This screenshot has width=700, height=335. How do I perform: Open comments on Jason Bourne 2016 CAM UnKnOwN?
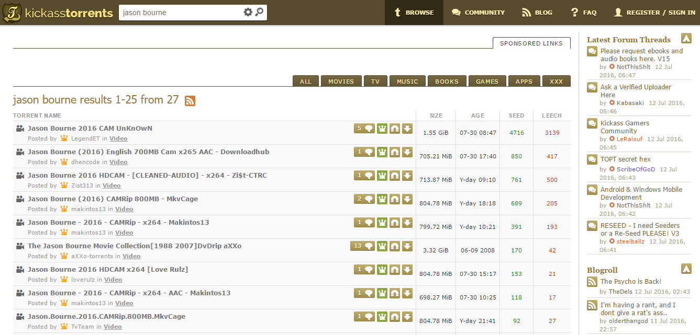click(364, 129)
